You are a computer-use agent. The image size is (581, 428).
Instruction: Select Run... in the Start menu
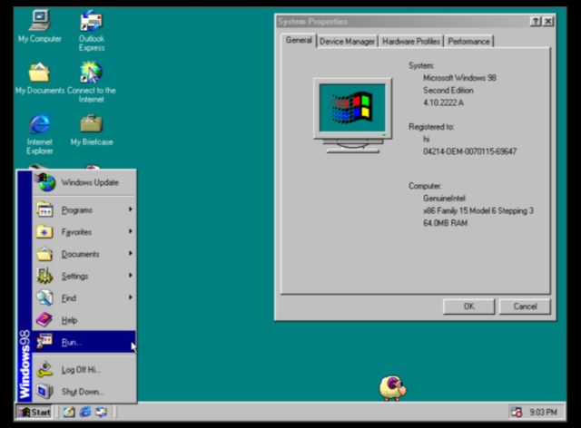point(84,342)
